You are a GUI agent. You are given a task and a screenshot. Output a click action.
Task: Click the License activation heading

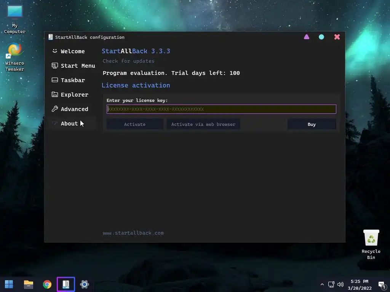pos(136,86)
